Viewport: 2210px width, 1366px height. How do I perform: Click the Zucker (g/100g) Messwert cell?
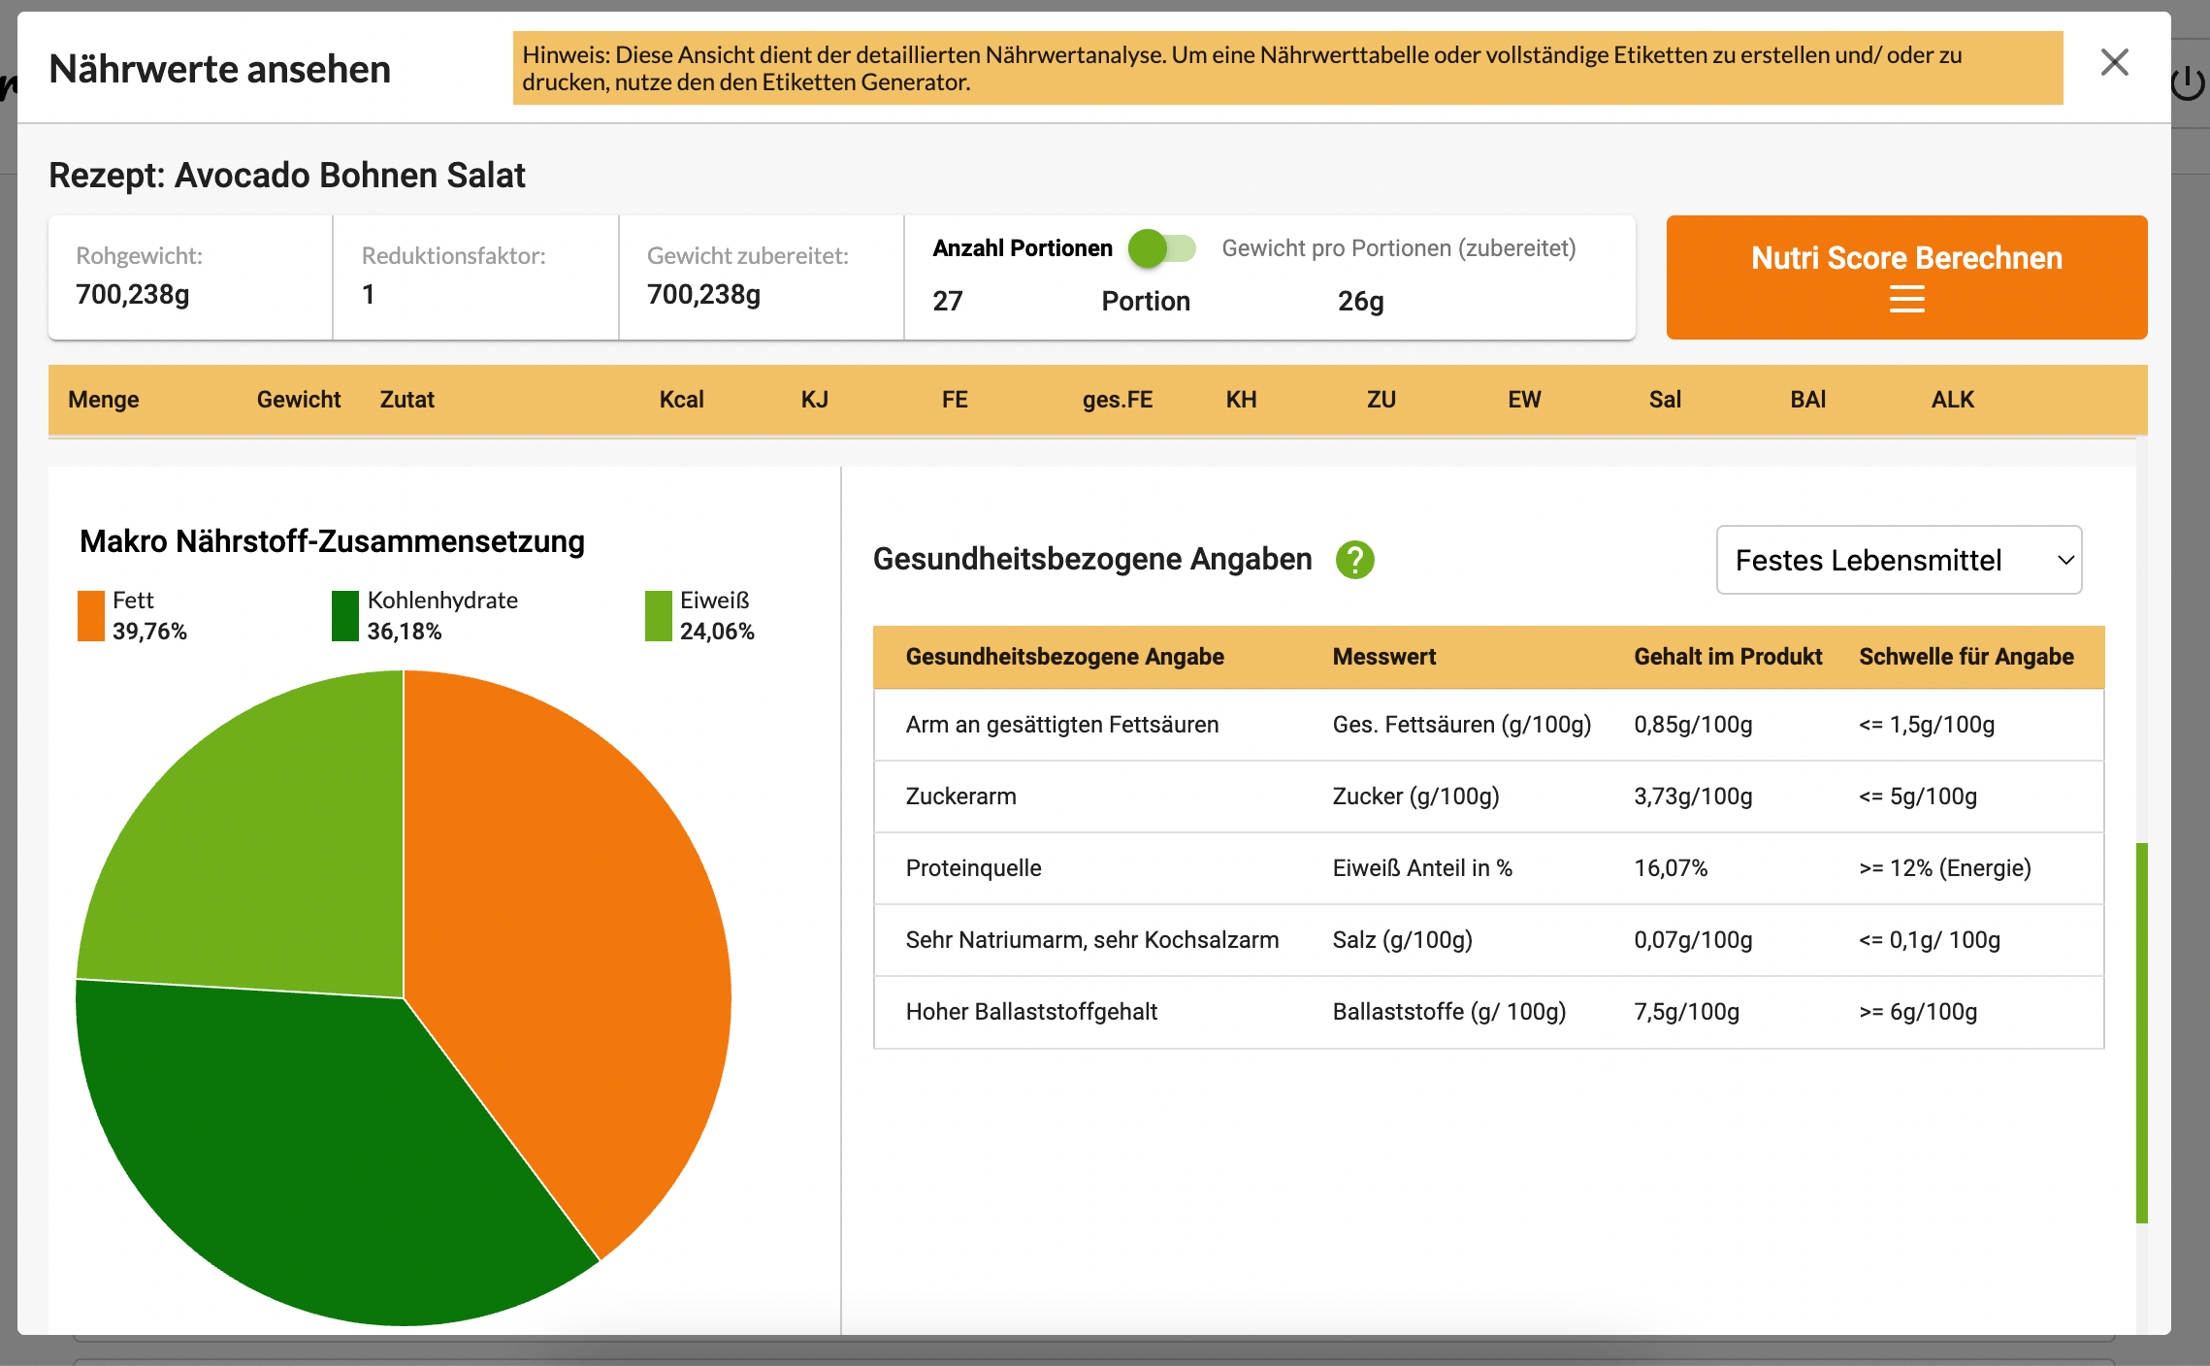1416,797
